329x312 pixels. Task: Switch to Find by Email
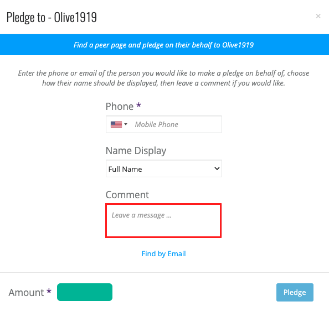click(163, 254)
